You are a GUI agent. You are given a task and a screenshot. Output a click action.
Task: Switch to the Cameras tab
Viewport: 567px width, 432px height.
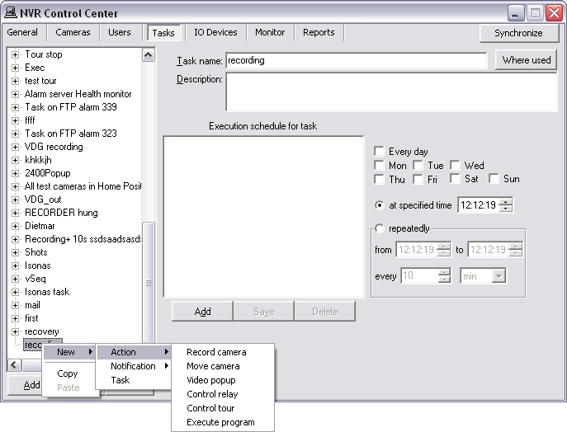tap(73, 32)
